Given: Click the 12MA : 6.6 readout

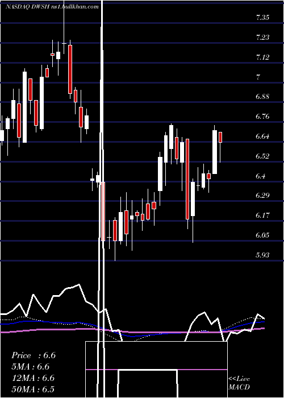Looking at the screenshot, I should [x=33, y=378].
